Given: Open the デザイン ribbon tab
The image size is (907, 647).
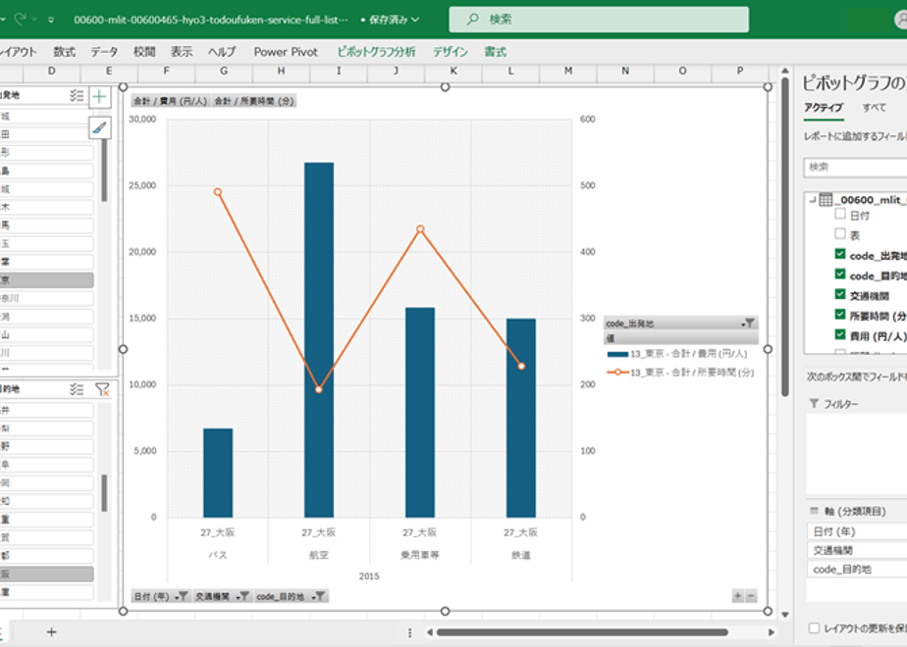Looking at the screenshot, I should click(450, 52).
